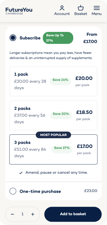Click the checkmark beside Amend, pause or cancel

pyautogui.click(x=21, y=173)
